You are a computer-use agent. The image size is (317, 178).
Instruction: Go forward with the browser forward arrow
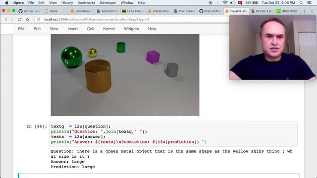(x=12, y=19)
